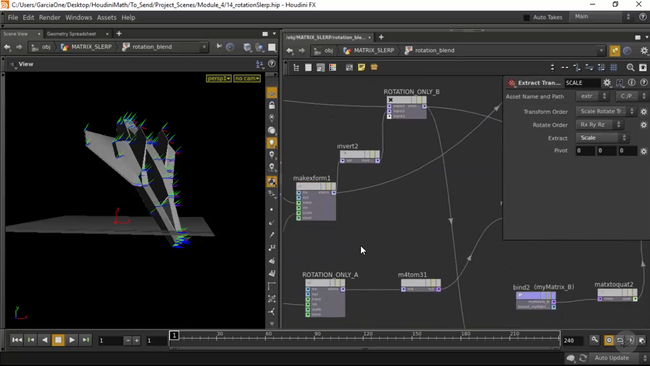
Task: Open the Render menu
Action: click(x=50, y=18)
